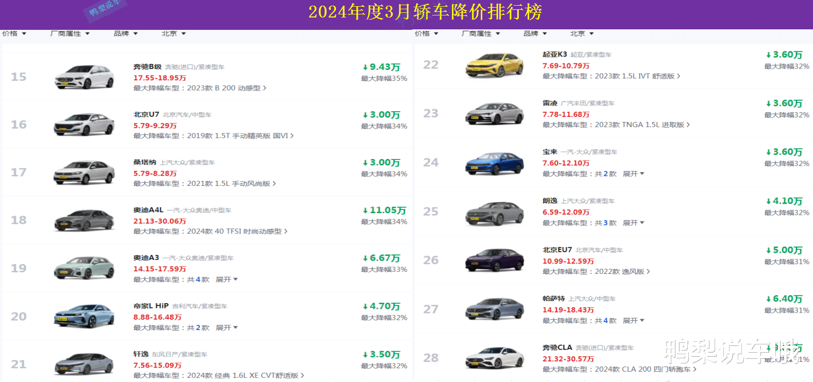Open the 奥迪A4L model name link
This screenshot has height=382, width=813.
pos(148,210)
